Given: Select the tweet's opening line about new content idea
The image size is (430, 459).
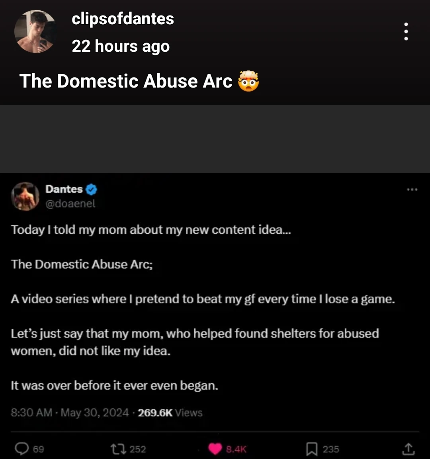Looking at the screenshot, I should click(x=151, y=230).
